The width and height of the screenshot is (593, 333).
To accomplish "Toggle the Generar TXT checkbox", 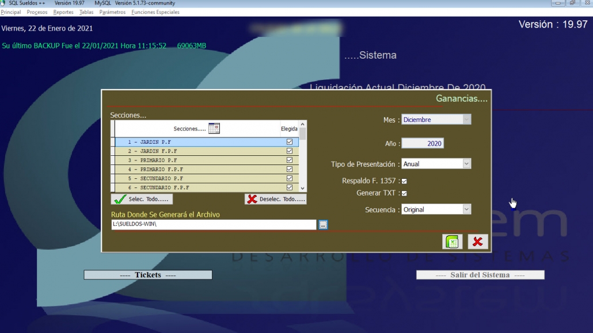I will coord(404,193).
